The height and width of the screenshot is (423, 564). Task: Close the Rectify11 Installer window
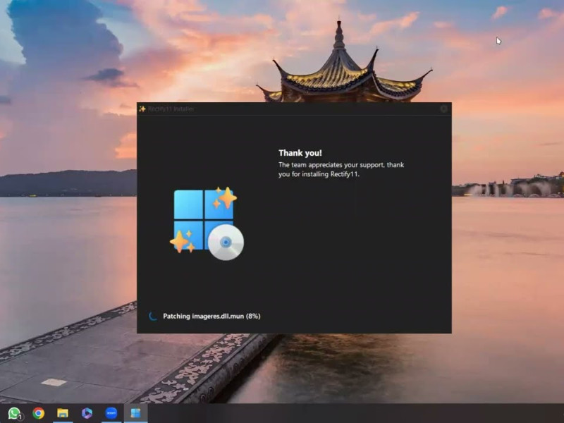[444, 109]
